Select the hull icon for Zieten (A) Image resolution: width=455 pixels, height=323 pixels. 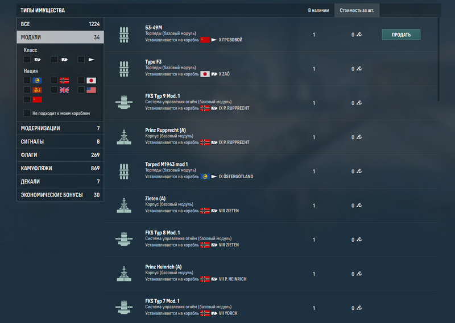pyautogui.click(x=124, y=205)
